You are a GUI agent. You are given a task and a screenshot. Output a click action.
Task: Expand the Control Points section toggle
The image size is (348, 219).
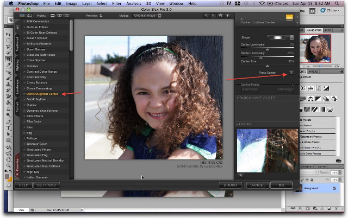pyautogui.click(x=293, y=84)
